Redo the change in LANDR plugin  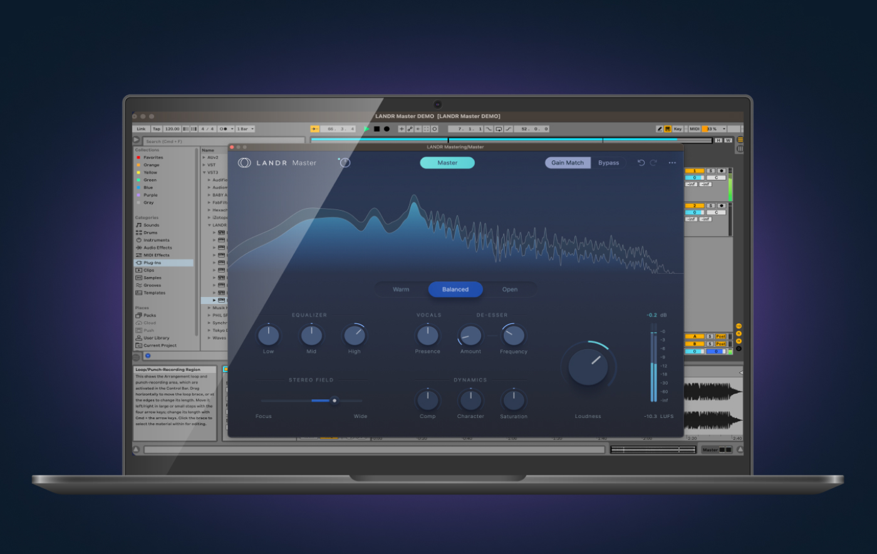(653, 163)
